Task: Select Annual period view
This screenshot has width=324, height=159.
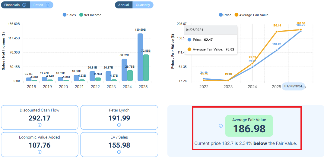Action: pos(123,5)
